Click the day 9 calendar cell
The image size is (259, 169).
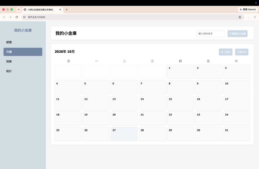pyautogui.click(x=209, y=87)
